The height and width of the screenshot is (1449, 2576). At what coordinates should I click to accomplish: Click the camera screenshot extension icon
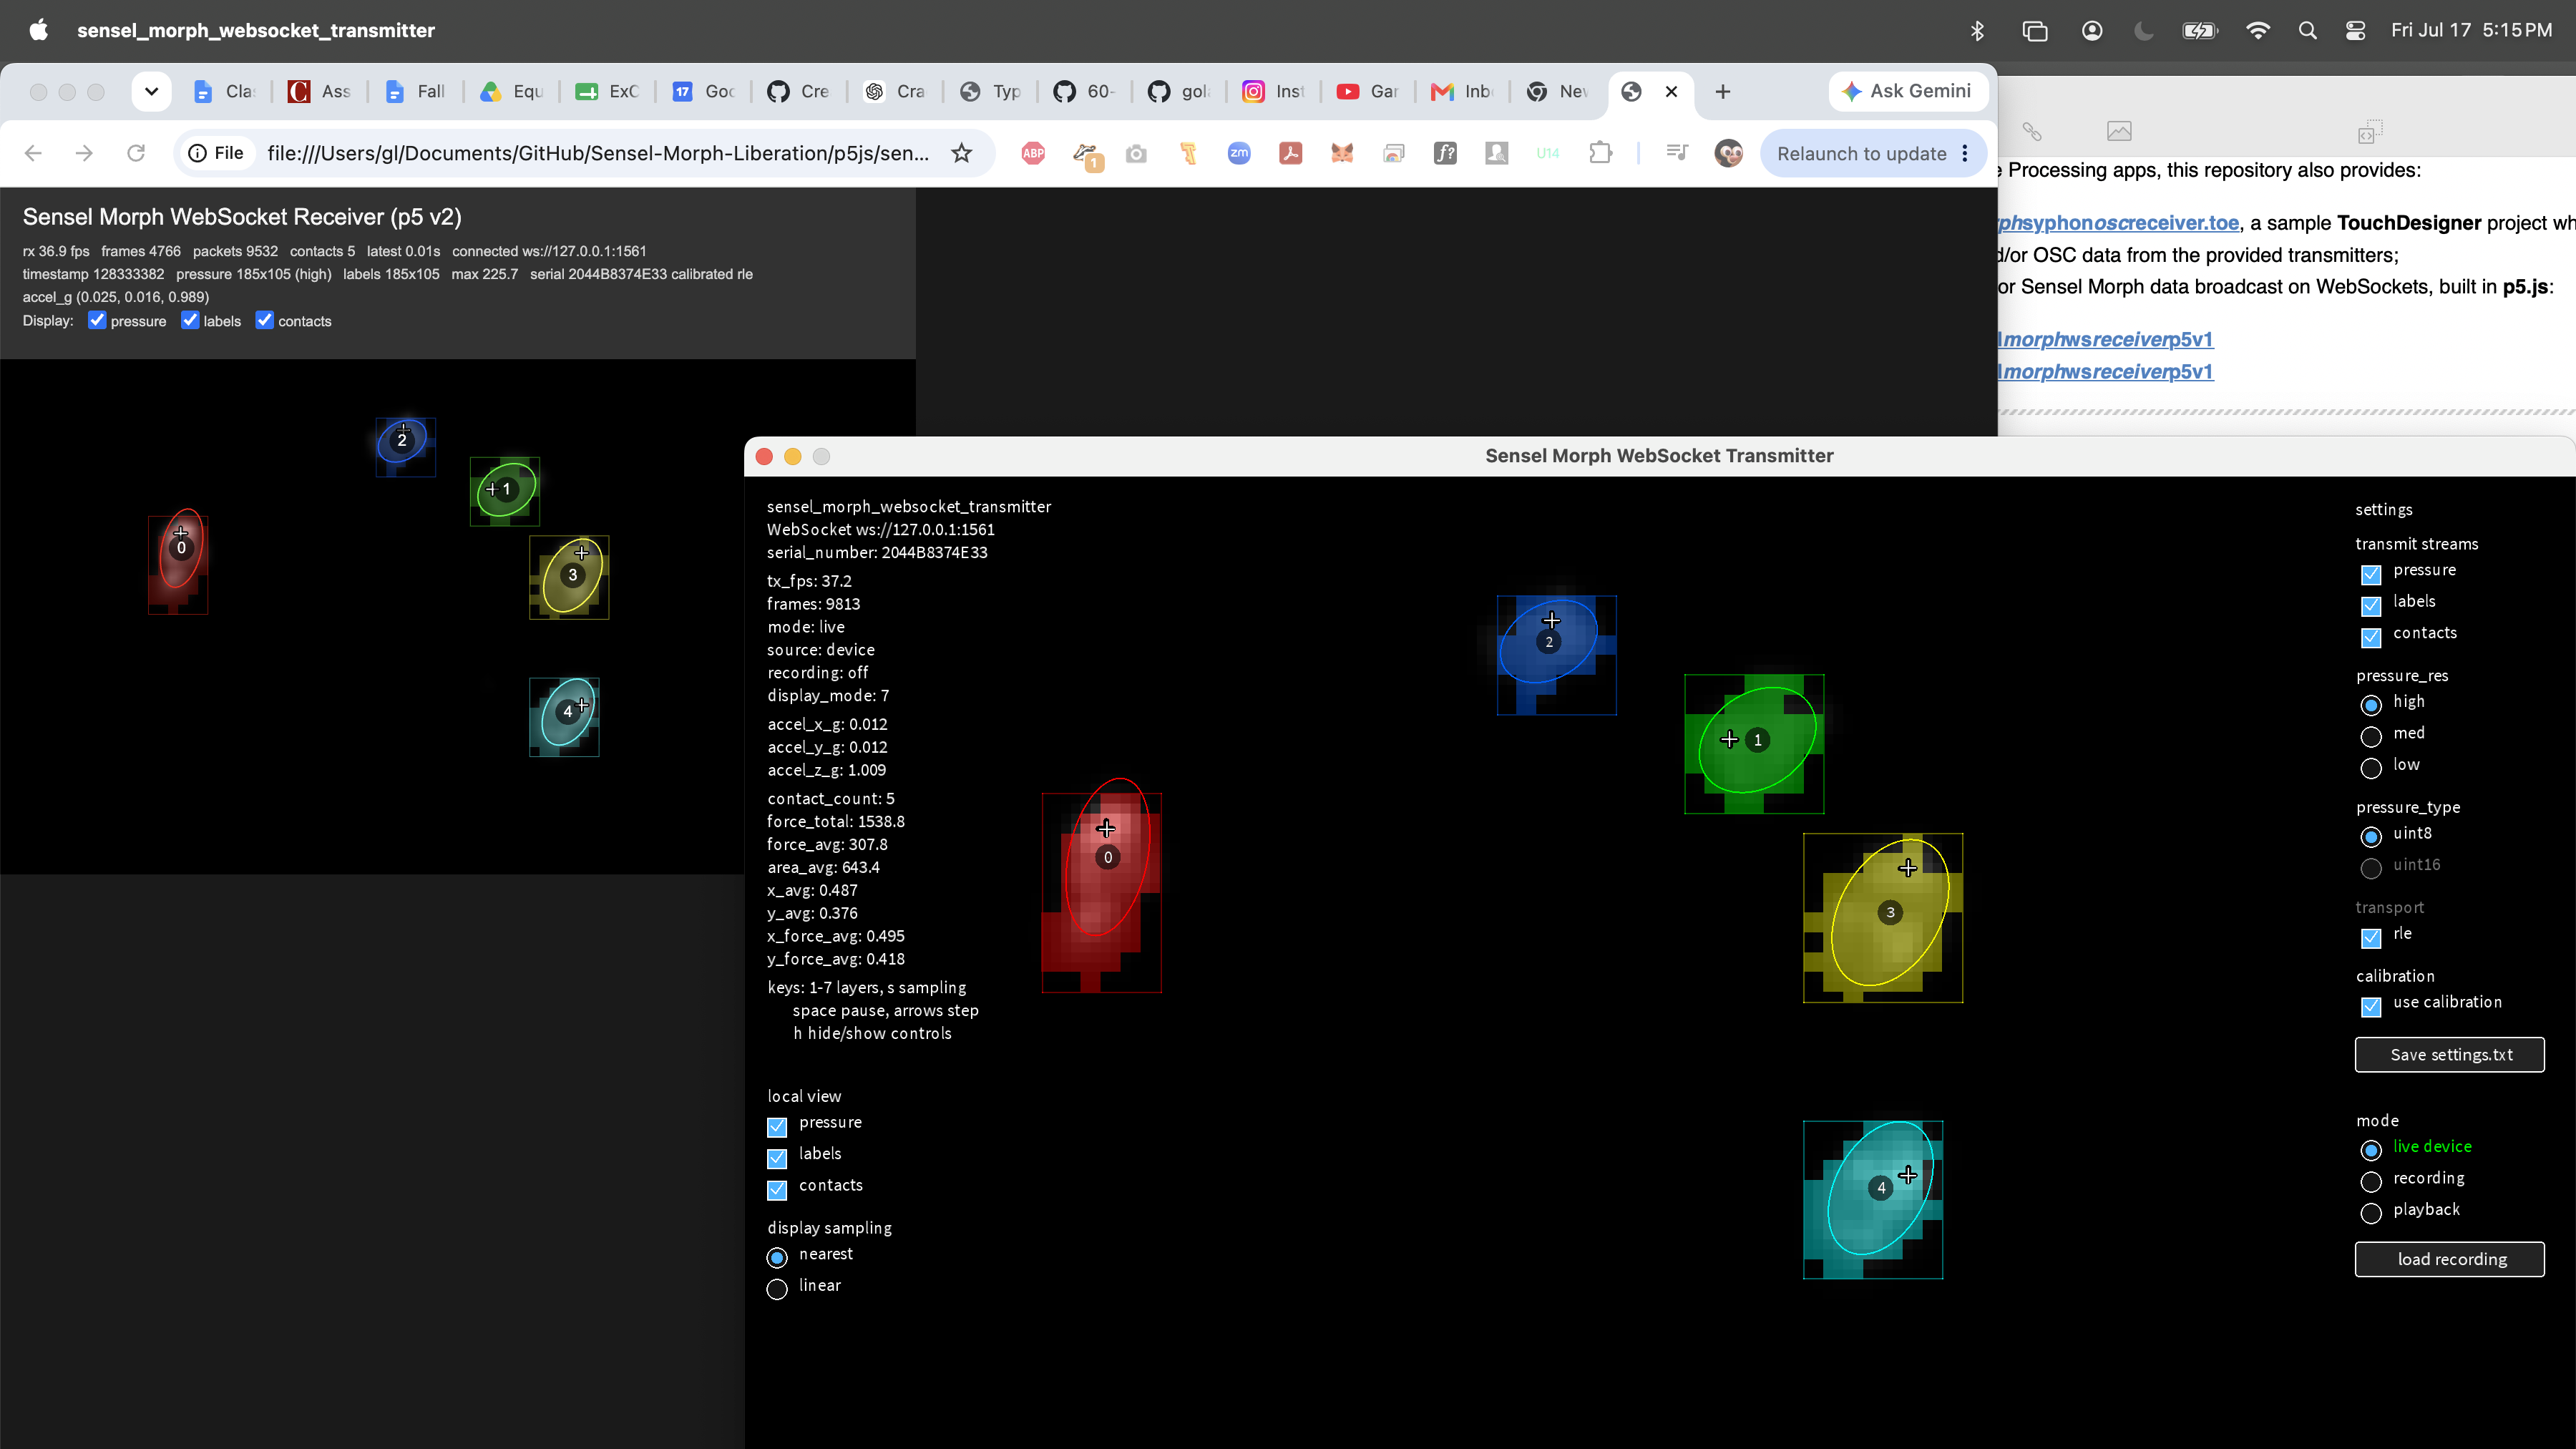pyautogui.click(x=1136, y=153)
